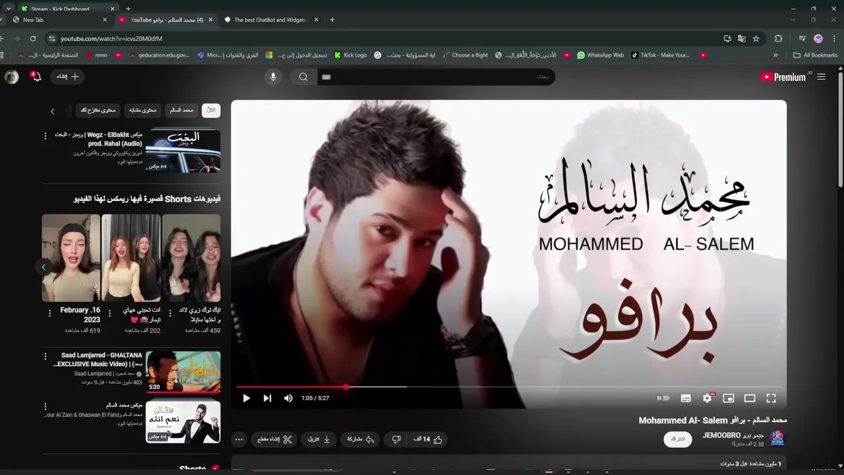Expand hidden bookmarks chevron
Image resolution: width=844 pixels, height=475 pixels.
click(775, 55)
